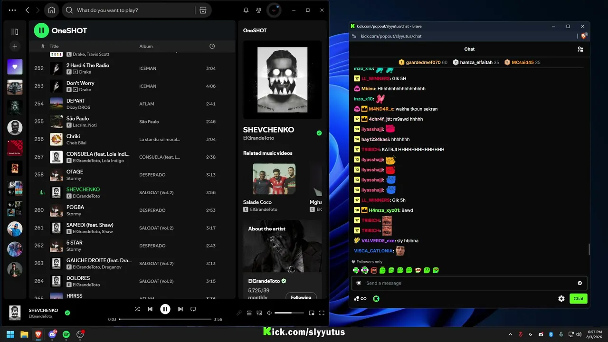The width and height of the screenshot is (608, 342).
Task: Open the Spotify miniplayer
Action: click(312, 313)
